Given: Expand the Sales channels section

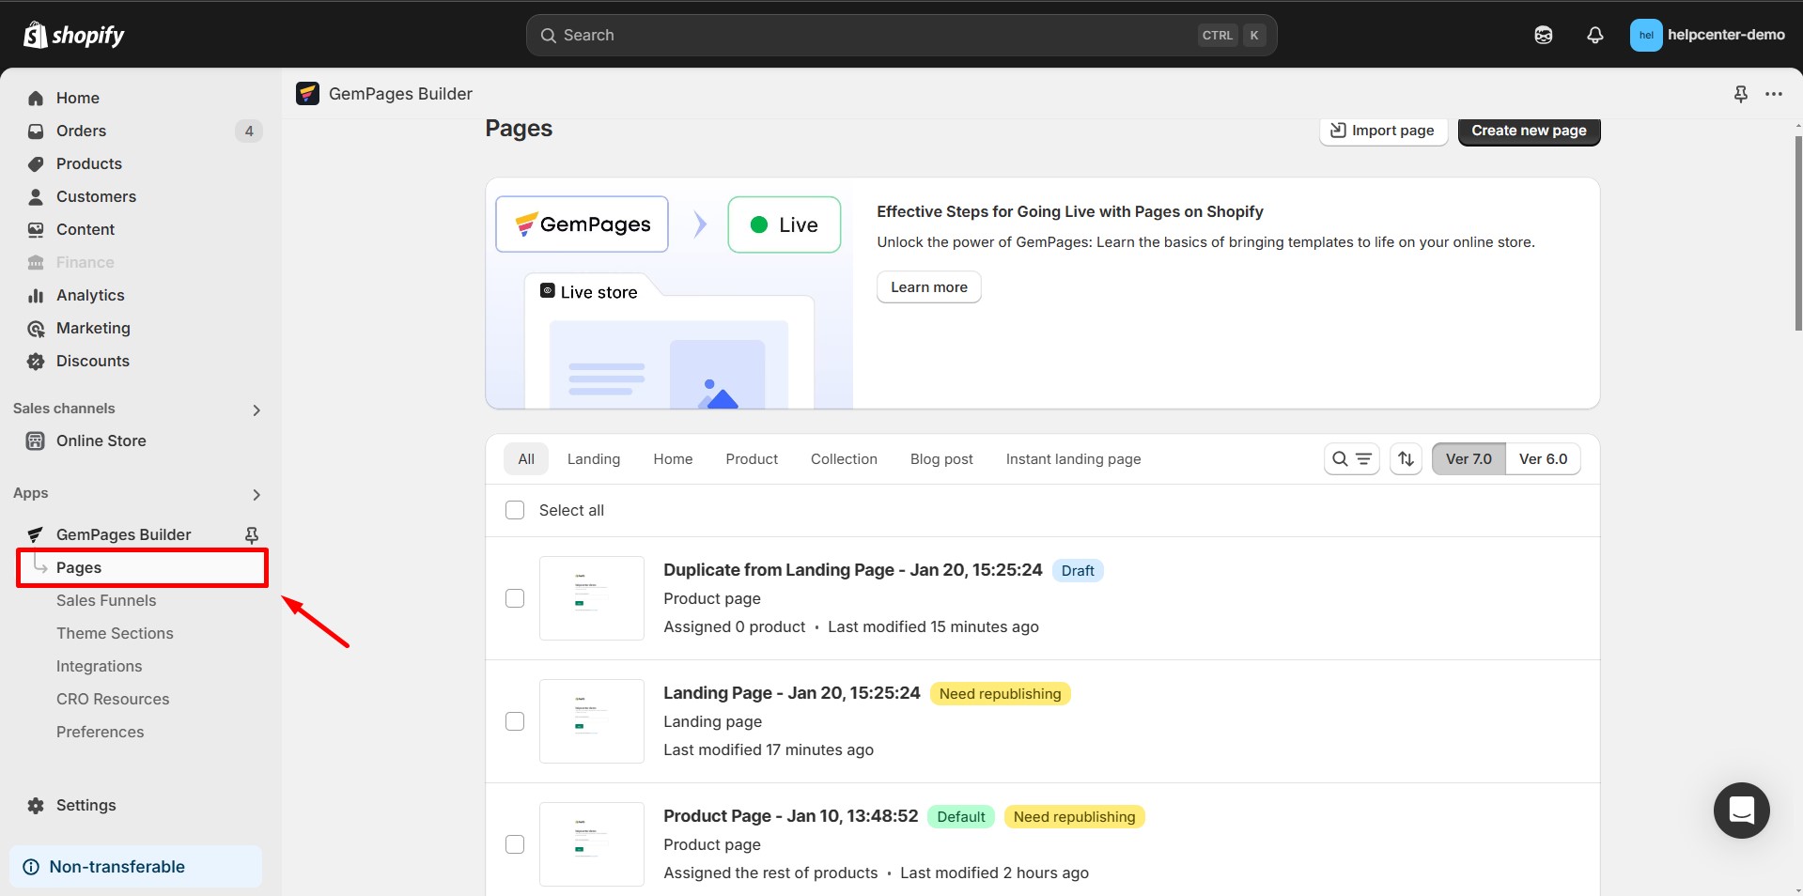Looking at the screenshot, I should point(256,409).
